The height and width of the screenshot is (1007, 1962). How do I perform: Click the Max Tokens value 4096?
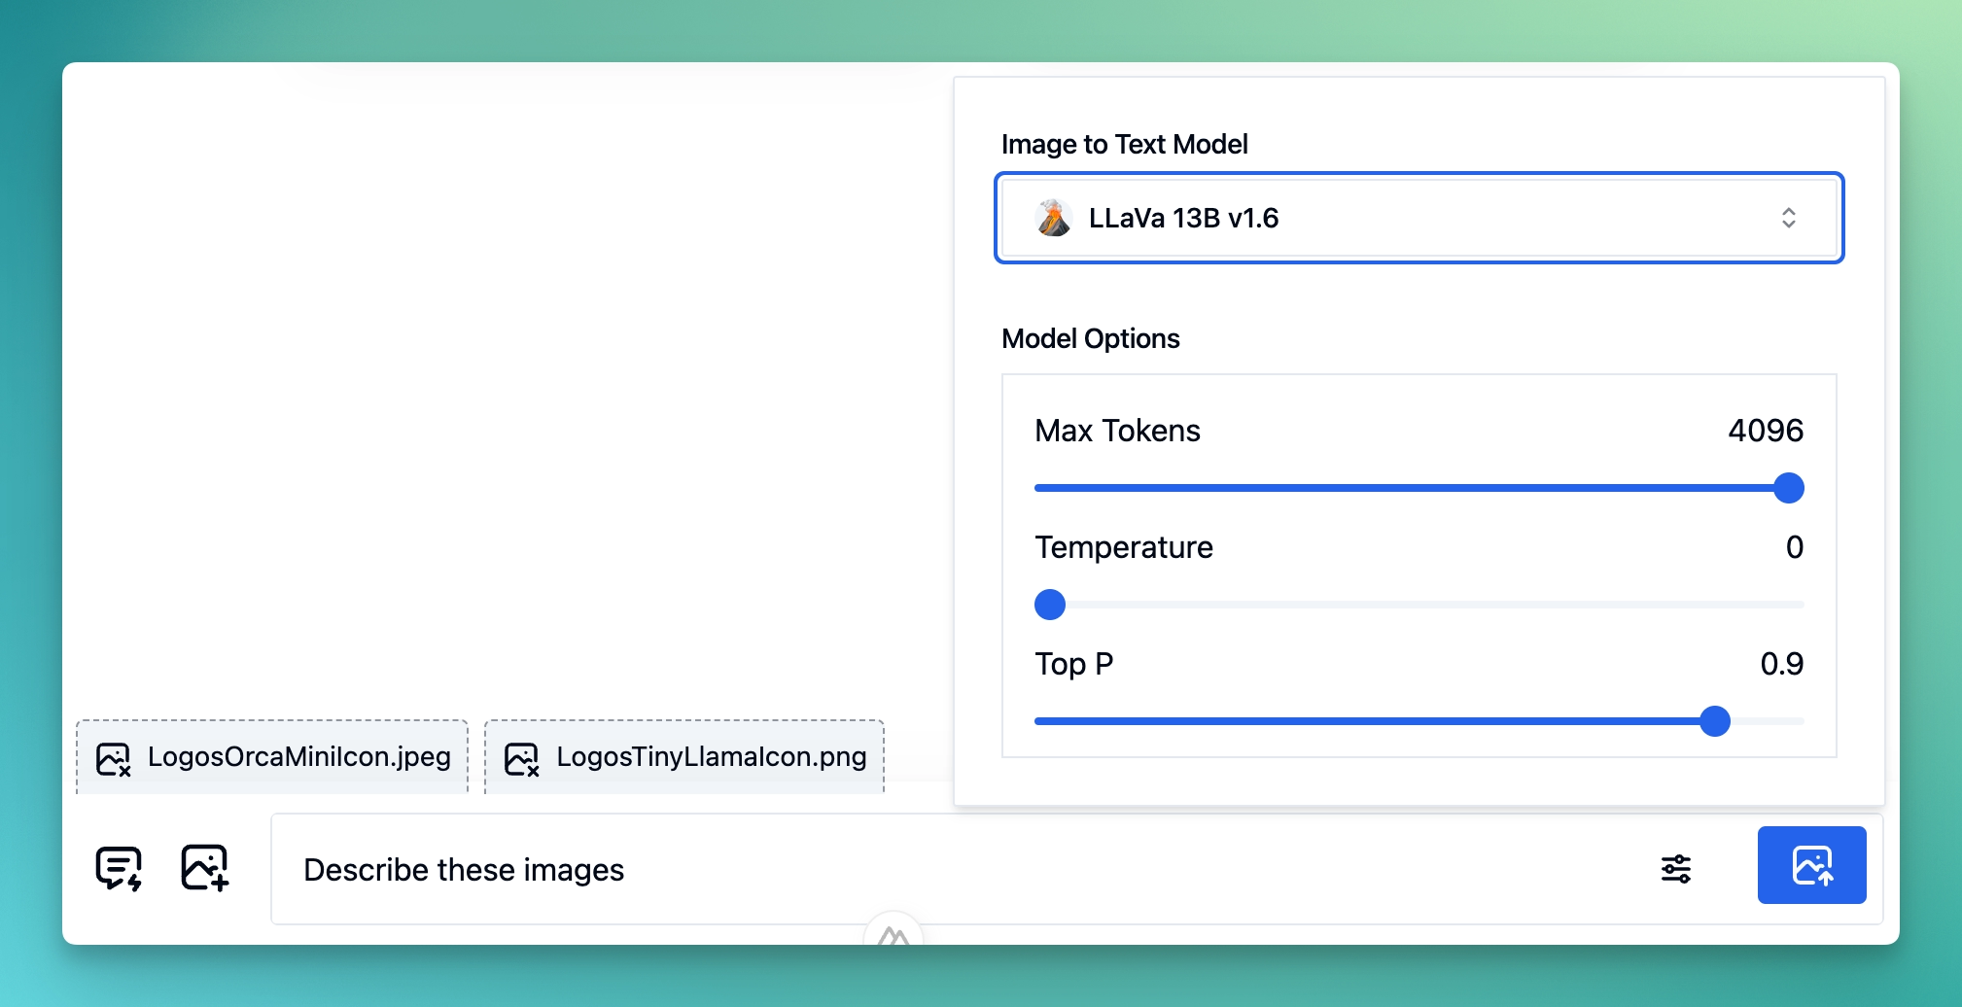click(x=1765, y=431)
